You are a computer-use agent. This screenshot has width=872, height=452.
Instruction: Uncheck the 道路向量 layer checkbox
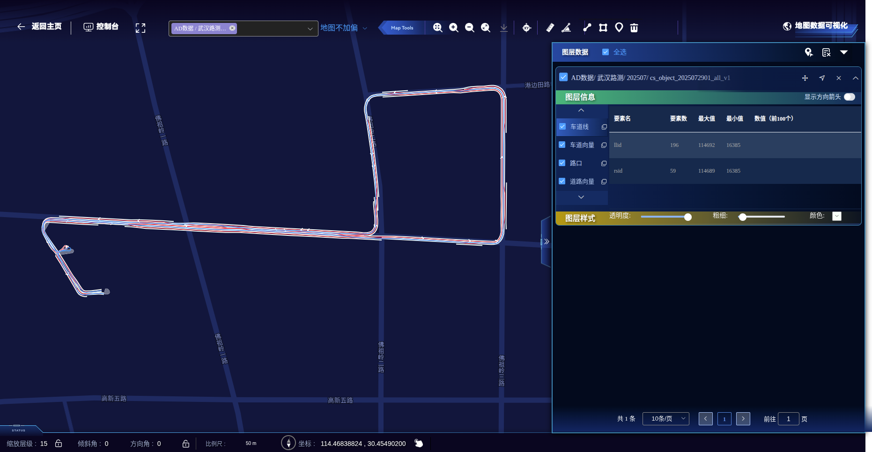click(x=562, y=181)
